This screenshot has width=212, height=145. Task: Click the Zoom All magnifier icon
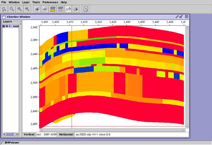tap(4, 9)
